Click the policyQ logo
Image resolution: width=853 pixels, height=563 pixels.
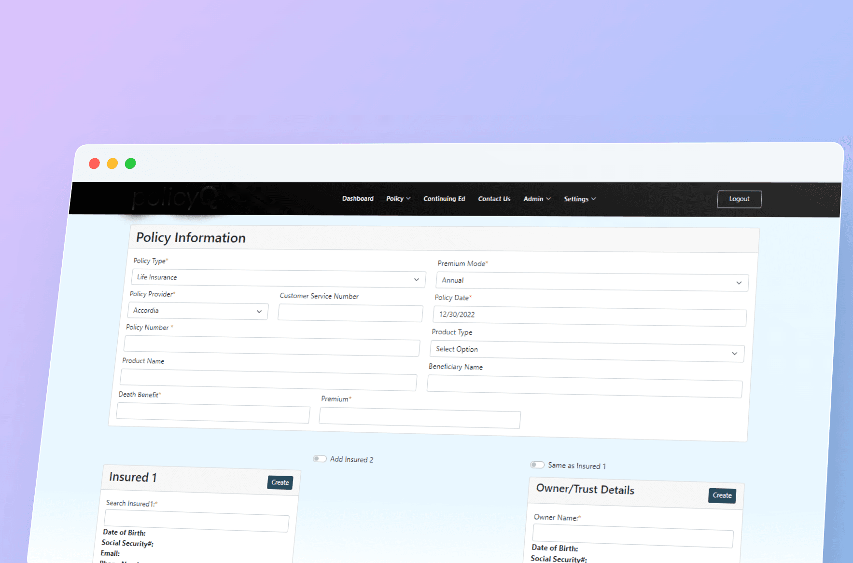click(x=174, y=198)
